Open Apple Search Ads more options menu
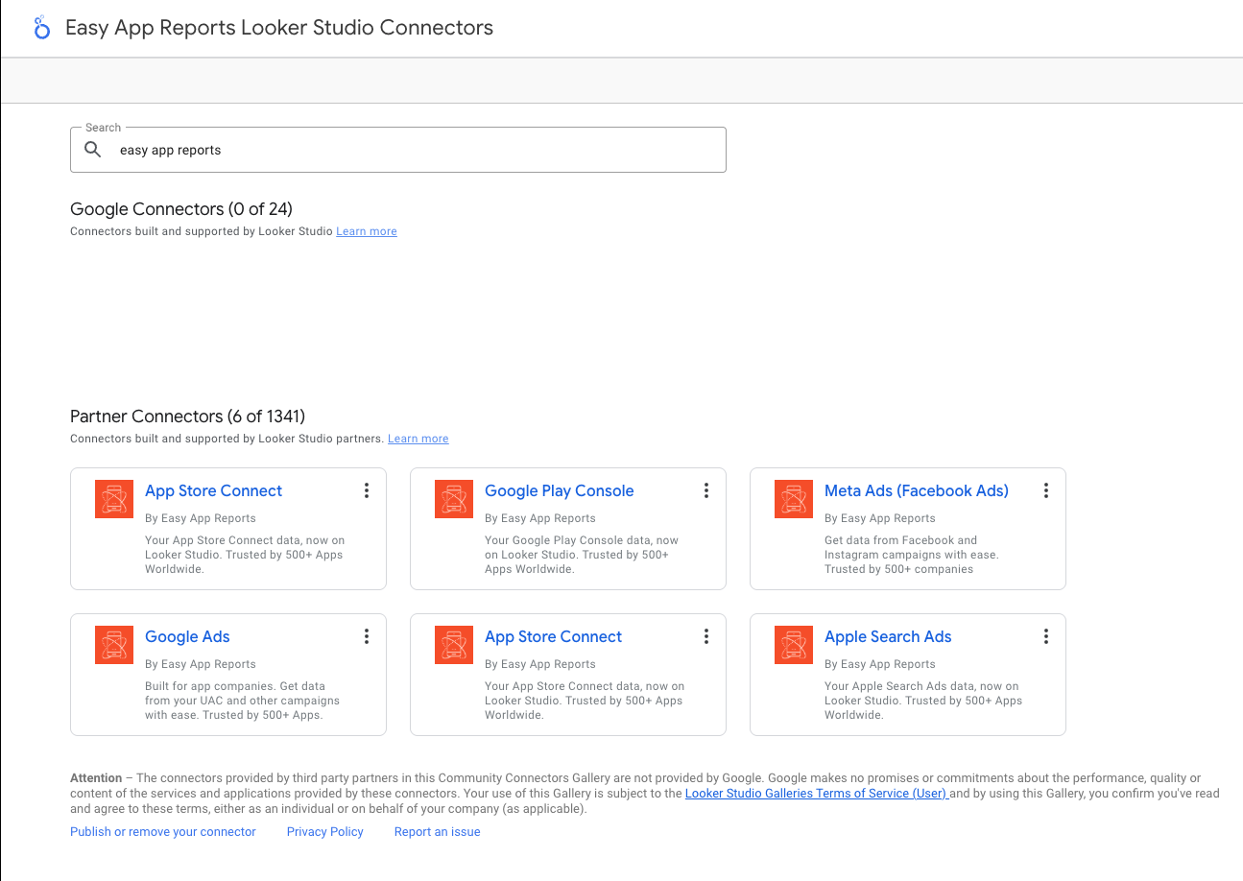This screenshot has height=881, width=1243. 1045,636
